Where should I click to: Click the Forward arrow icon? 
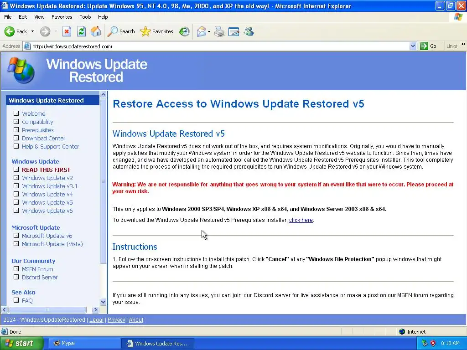(x=45, y=31)
